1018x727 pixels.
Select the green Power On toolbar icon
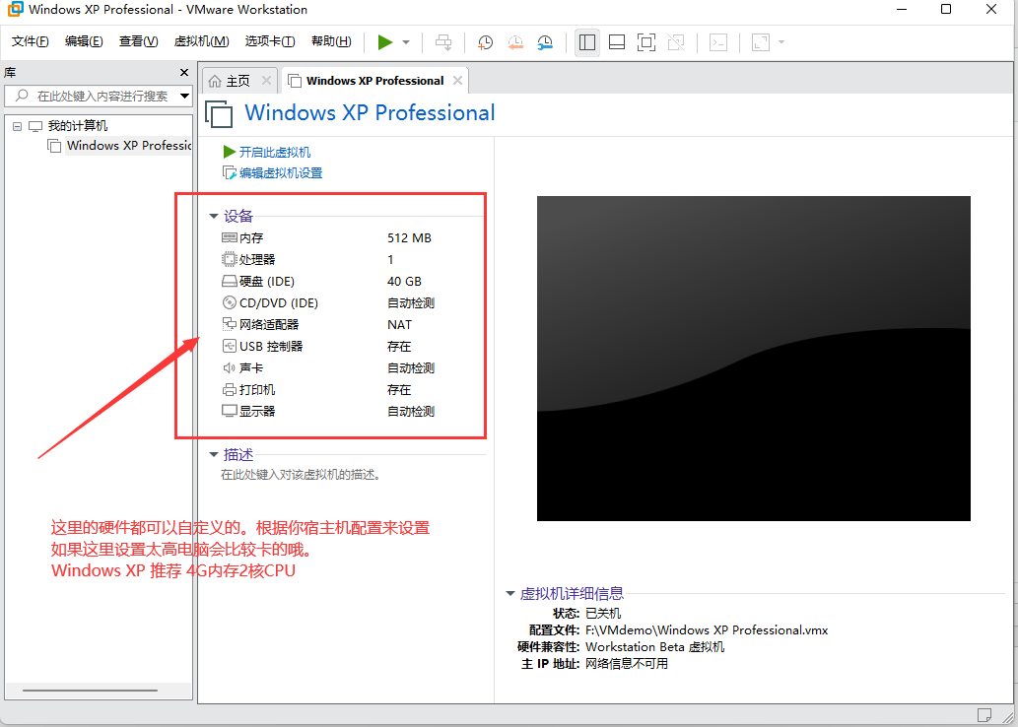[385, 41]
